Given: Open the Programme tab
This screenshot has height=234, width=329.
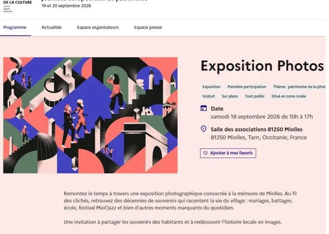Looking at the screenshot, I should pos(15,27).
